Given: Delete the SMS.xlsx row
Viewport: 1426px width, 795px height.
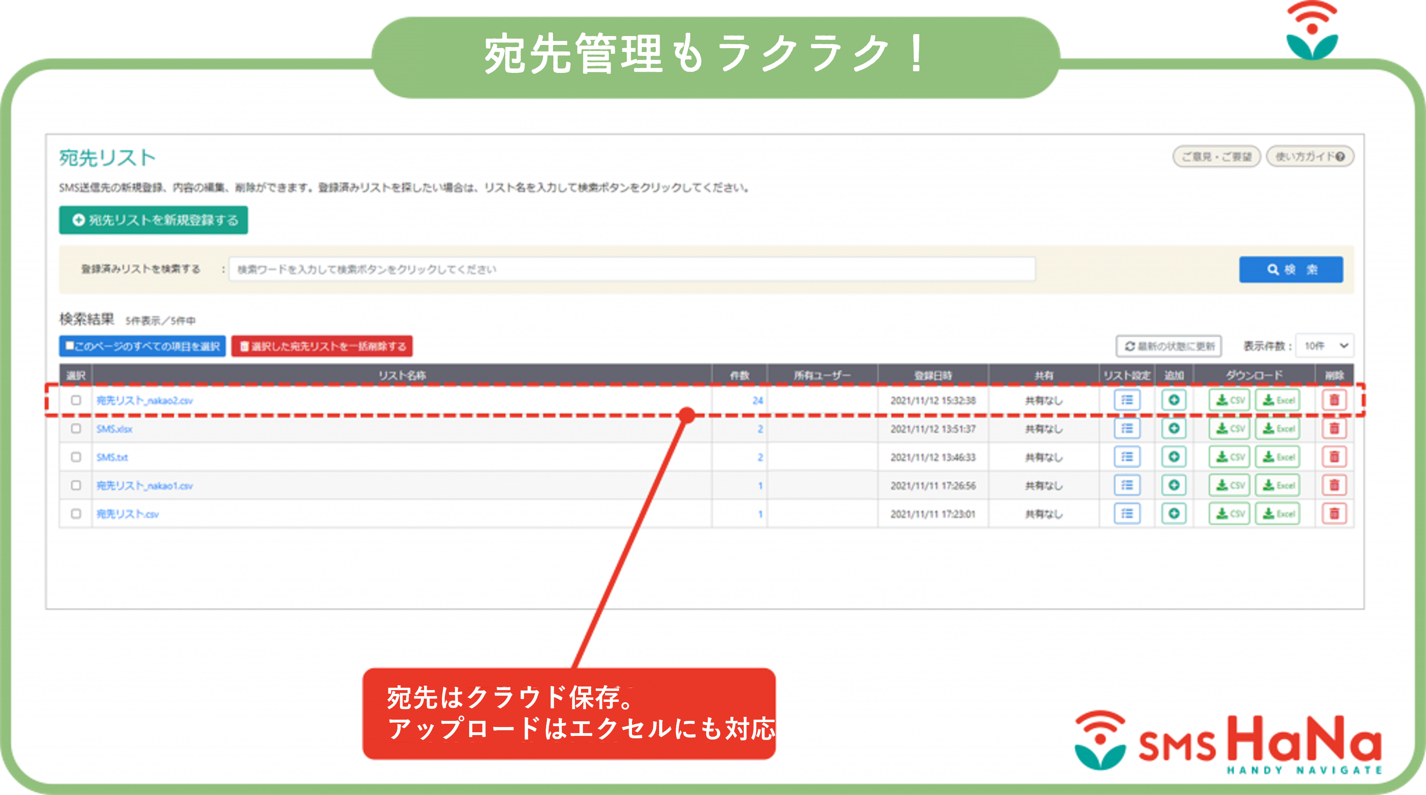Looking at the screenshot, I should (1334, 428).
